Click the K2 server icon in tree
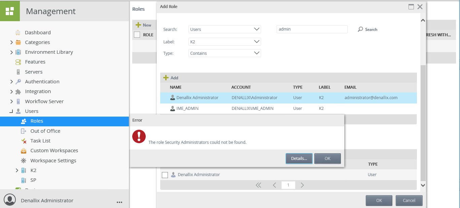Viewport: 460px width, 208px height. click(24, 170)
